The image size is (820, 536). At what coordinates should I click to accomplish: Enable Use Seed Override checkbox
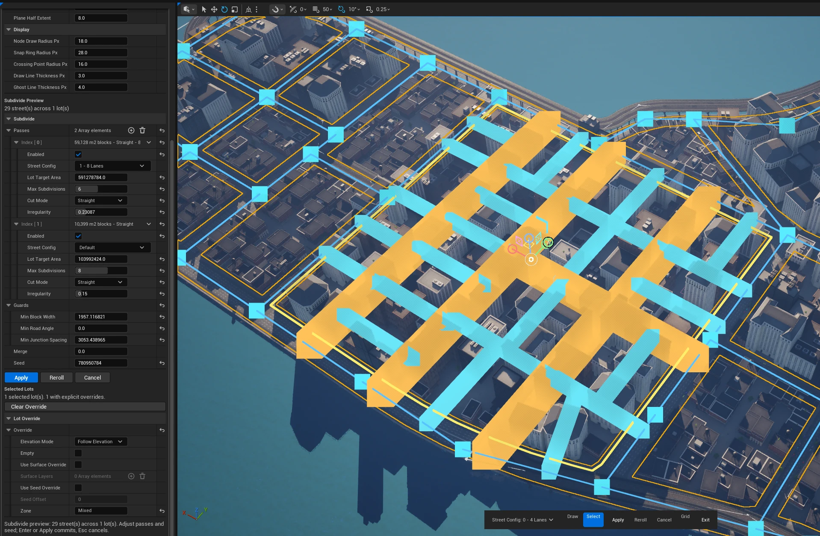tap(78, 488)
